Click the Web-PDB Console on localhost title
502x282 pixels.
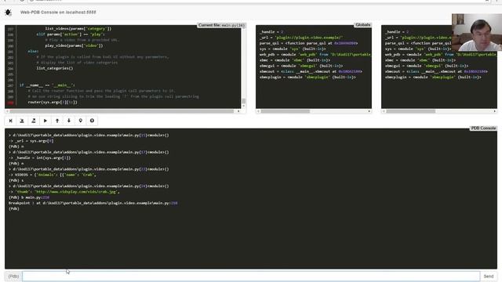point(58,13)
